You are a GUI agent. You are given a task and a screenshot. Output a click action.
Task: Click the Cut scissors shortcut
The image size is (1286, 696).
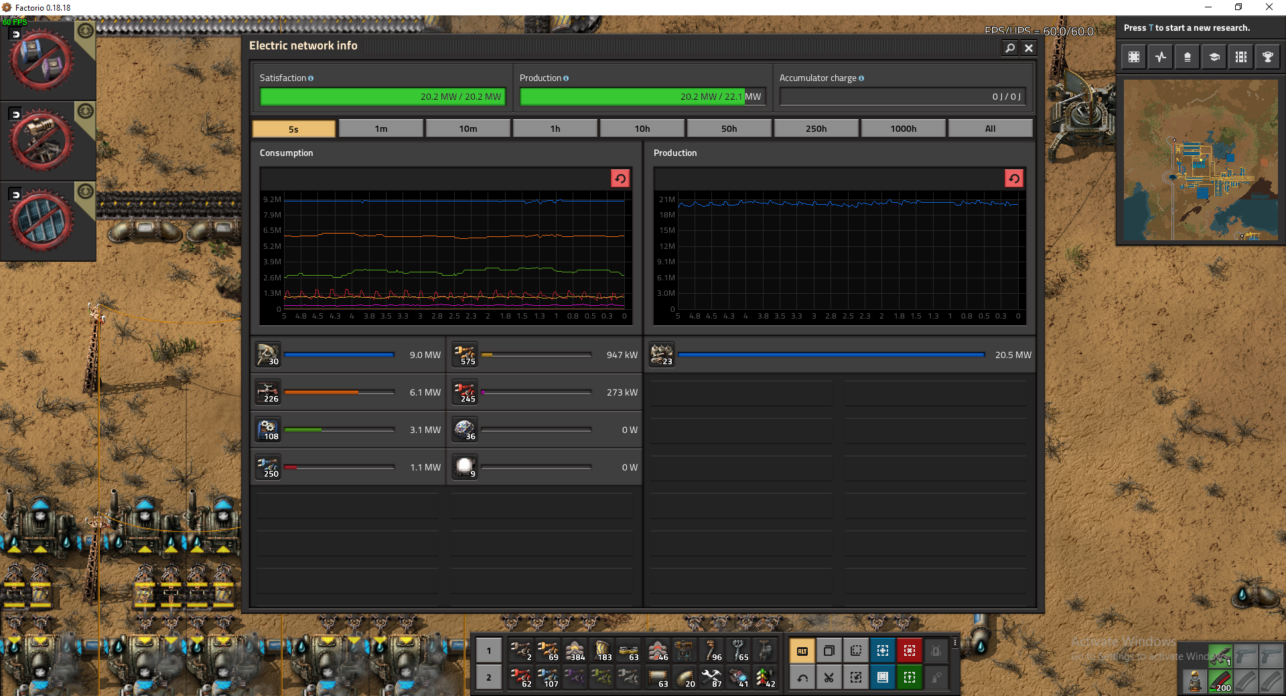(x=829, y=677)
